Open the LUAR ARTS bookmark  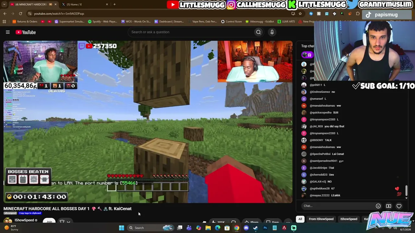tap(286, 22)
